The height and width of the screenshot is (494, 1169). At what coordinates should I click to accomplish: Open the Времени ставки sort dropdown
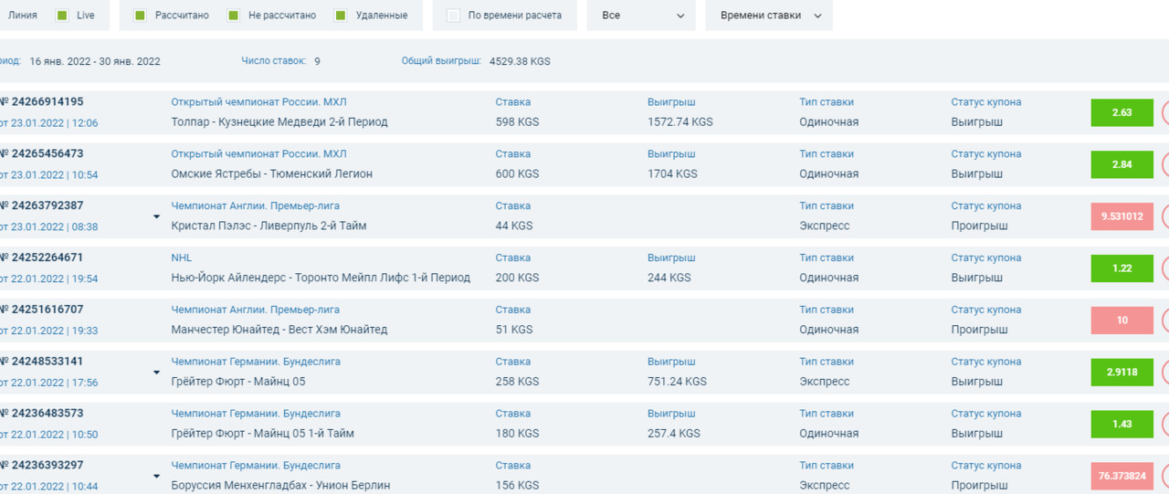point(769,16)
